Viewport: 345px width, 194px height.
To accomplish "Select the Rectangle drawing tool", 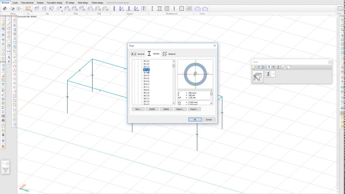I will click(x=9, y=28).
